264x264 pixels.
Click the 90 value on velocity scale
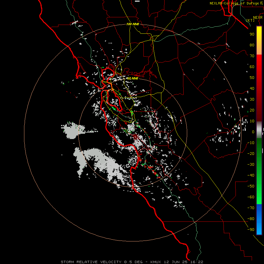pyautogui.click(x=252, y=34)
